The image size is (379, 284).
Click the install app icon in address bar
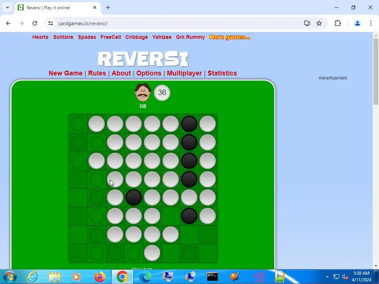point(307,23)
